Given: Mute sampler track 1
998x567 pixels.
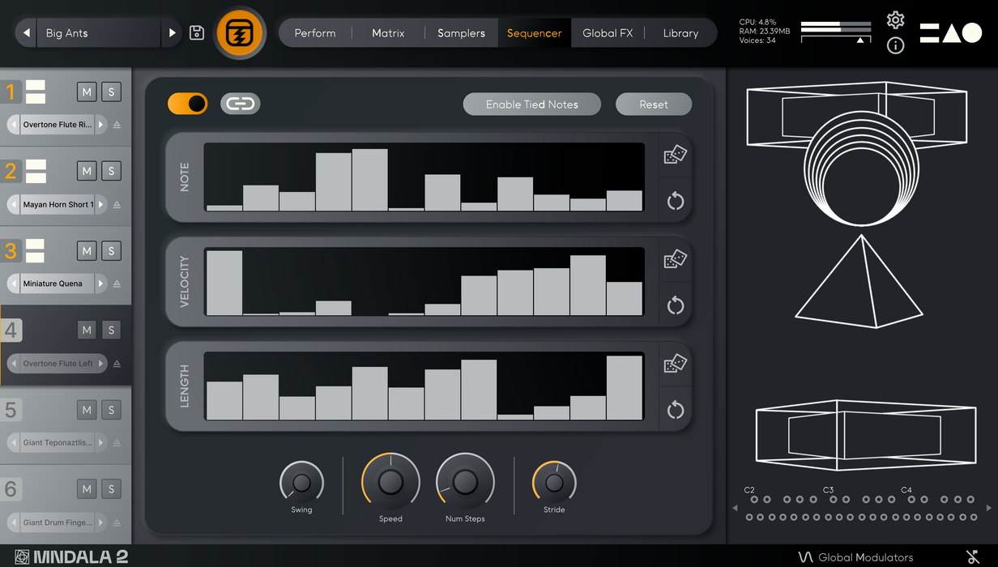Looking at the screenshot, I should tap(87, 92).
